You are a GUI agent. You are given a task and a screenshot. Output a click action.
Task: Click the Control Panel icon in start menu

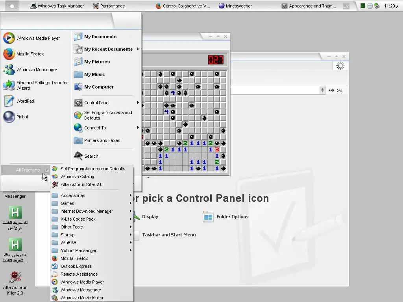point(78,103)
